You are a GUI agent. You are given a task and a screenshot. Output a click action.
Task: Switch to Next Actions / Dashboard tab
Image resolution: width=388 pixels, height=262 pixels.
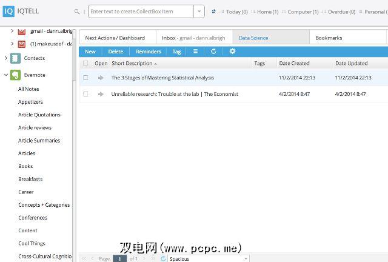coord(117,38)
